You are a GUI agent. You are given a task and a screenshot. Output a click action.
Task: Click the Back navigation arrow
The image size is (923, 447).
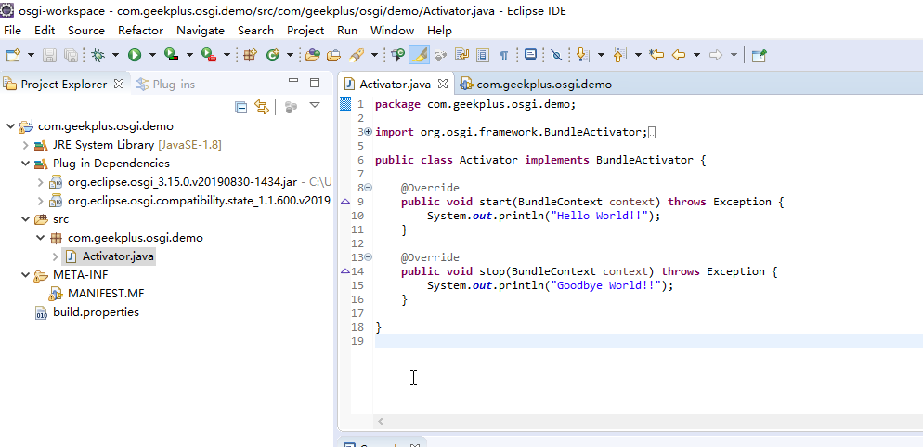click(679, 56)
